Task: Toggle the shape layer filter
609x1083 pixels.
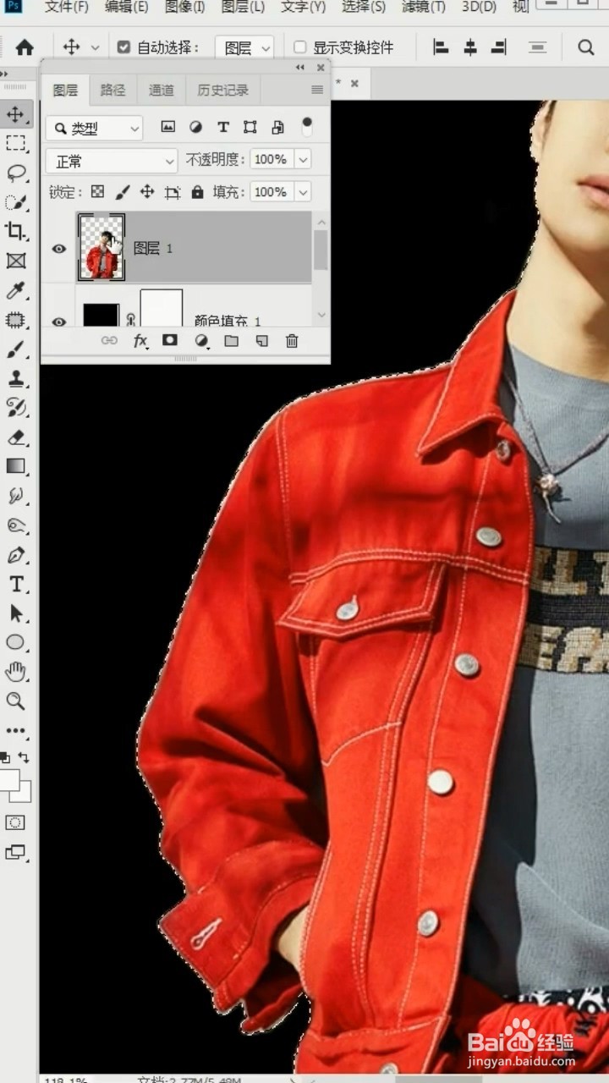Action: [250, 127]
